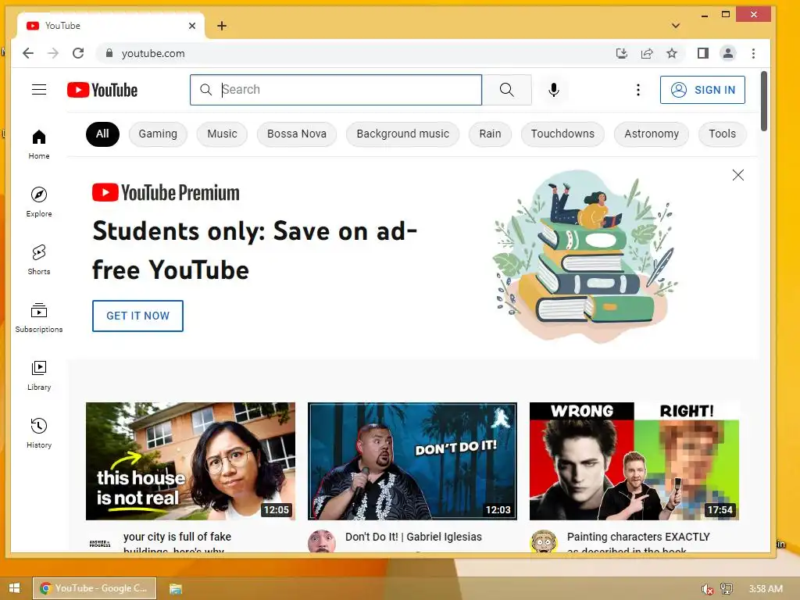Click the browser forward arrow
The image size is (800, 600).
coord(53,53)
